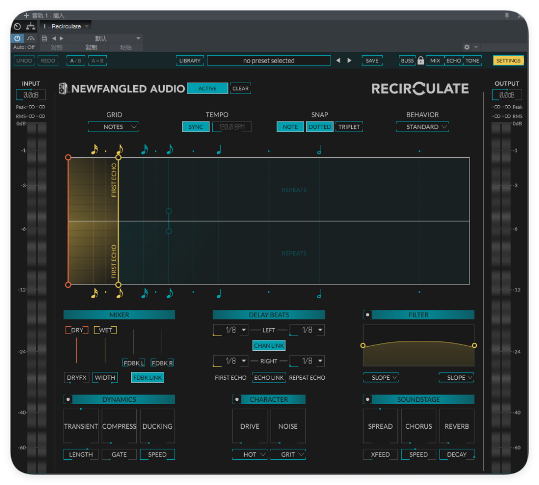Select previous Recirculate preset arrow
The height and width of the screenshot is (485, 539).
(338, 60)
